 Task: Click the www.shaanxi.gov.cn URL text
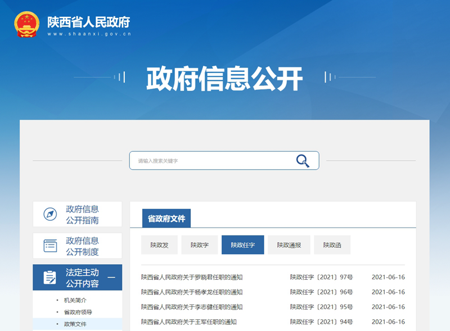(89, 34)
